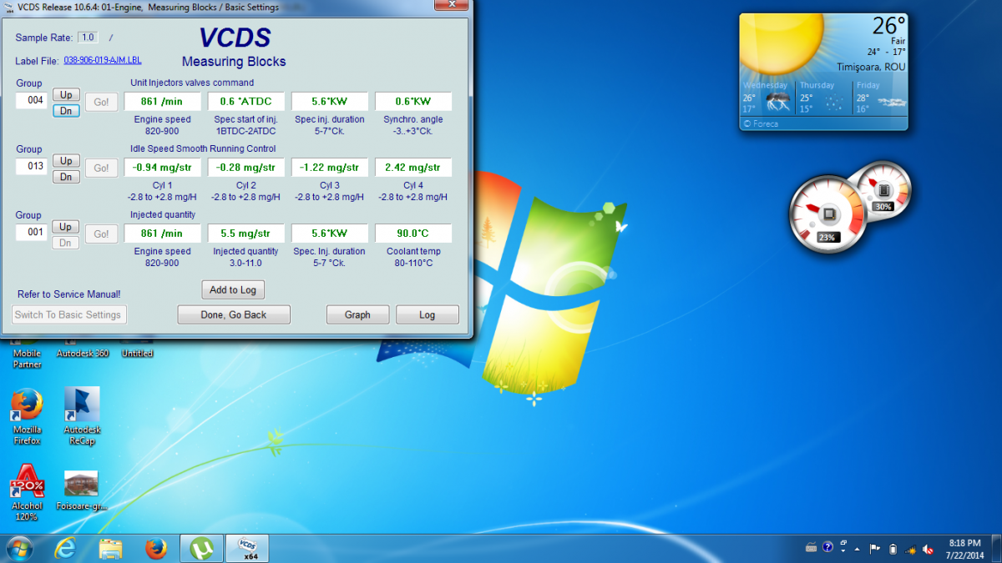Click the group number field 013
1002x563 pixels.
coord(32,167)
